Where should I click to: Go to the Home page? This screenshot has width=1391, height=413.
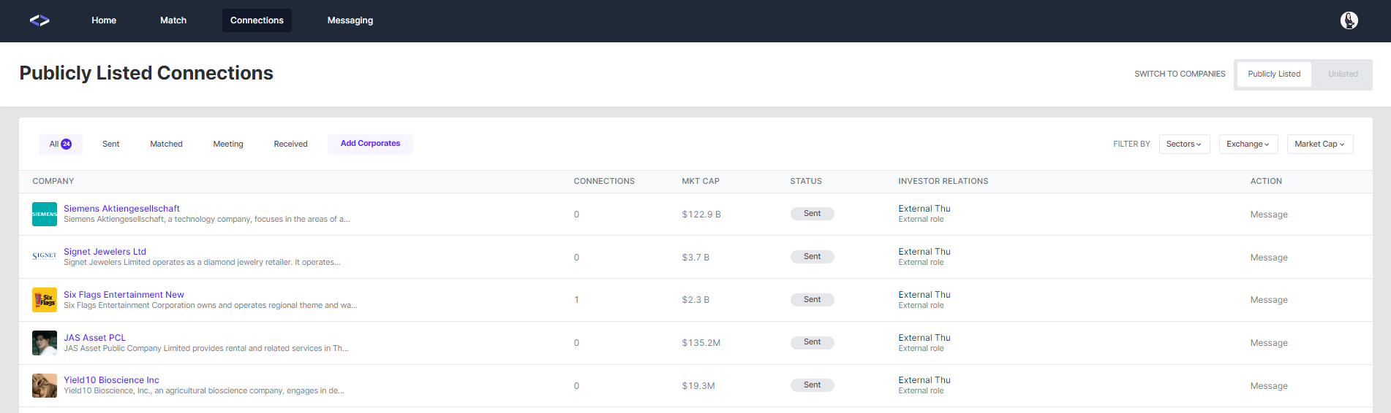104,20
